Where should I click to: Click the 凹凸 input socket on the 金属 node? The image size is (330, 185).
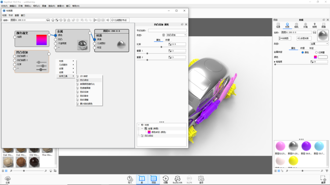click(56, 39)
